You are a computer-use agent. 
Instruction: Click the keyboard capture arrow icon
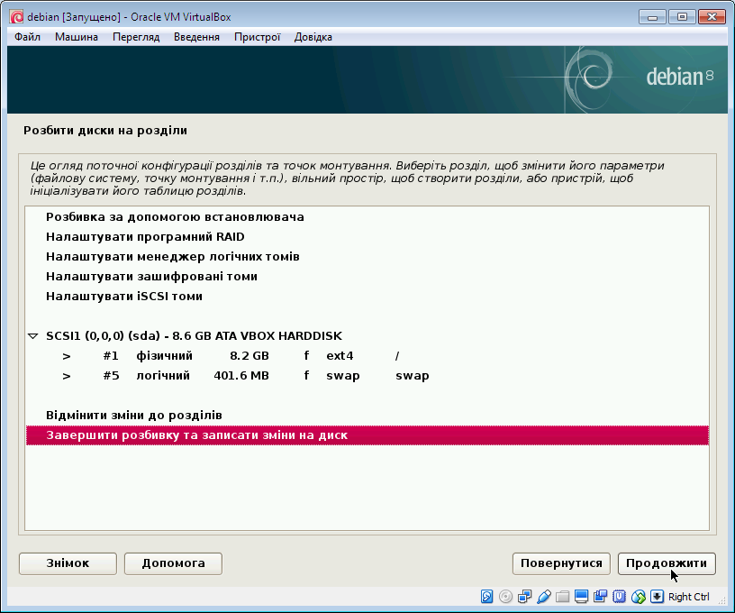[x=657, y=597]
